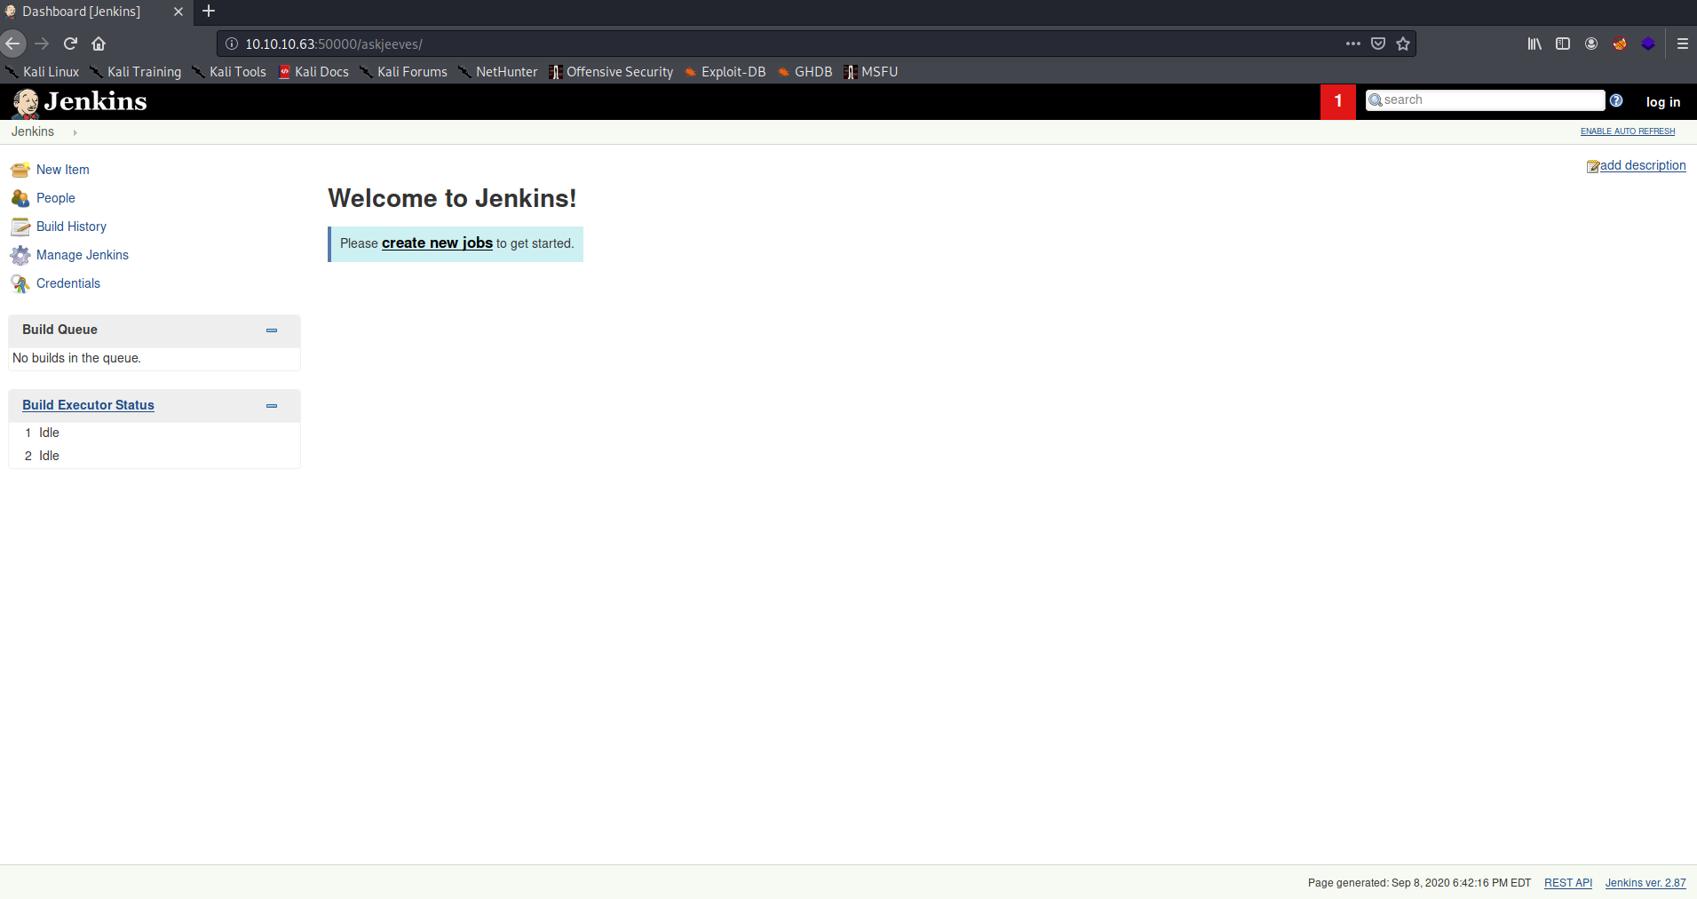This screenshot has width=1697, height=899.
Task: Bookmark this page with the star
Action: [1402, 44]
